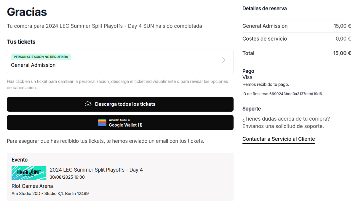This screenshot has height=206, width=358.
Task: Click the Visa payment method text
Action: 247,77
